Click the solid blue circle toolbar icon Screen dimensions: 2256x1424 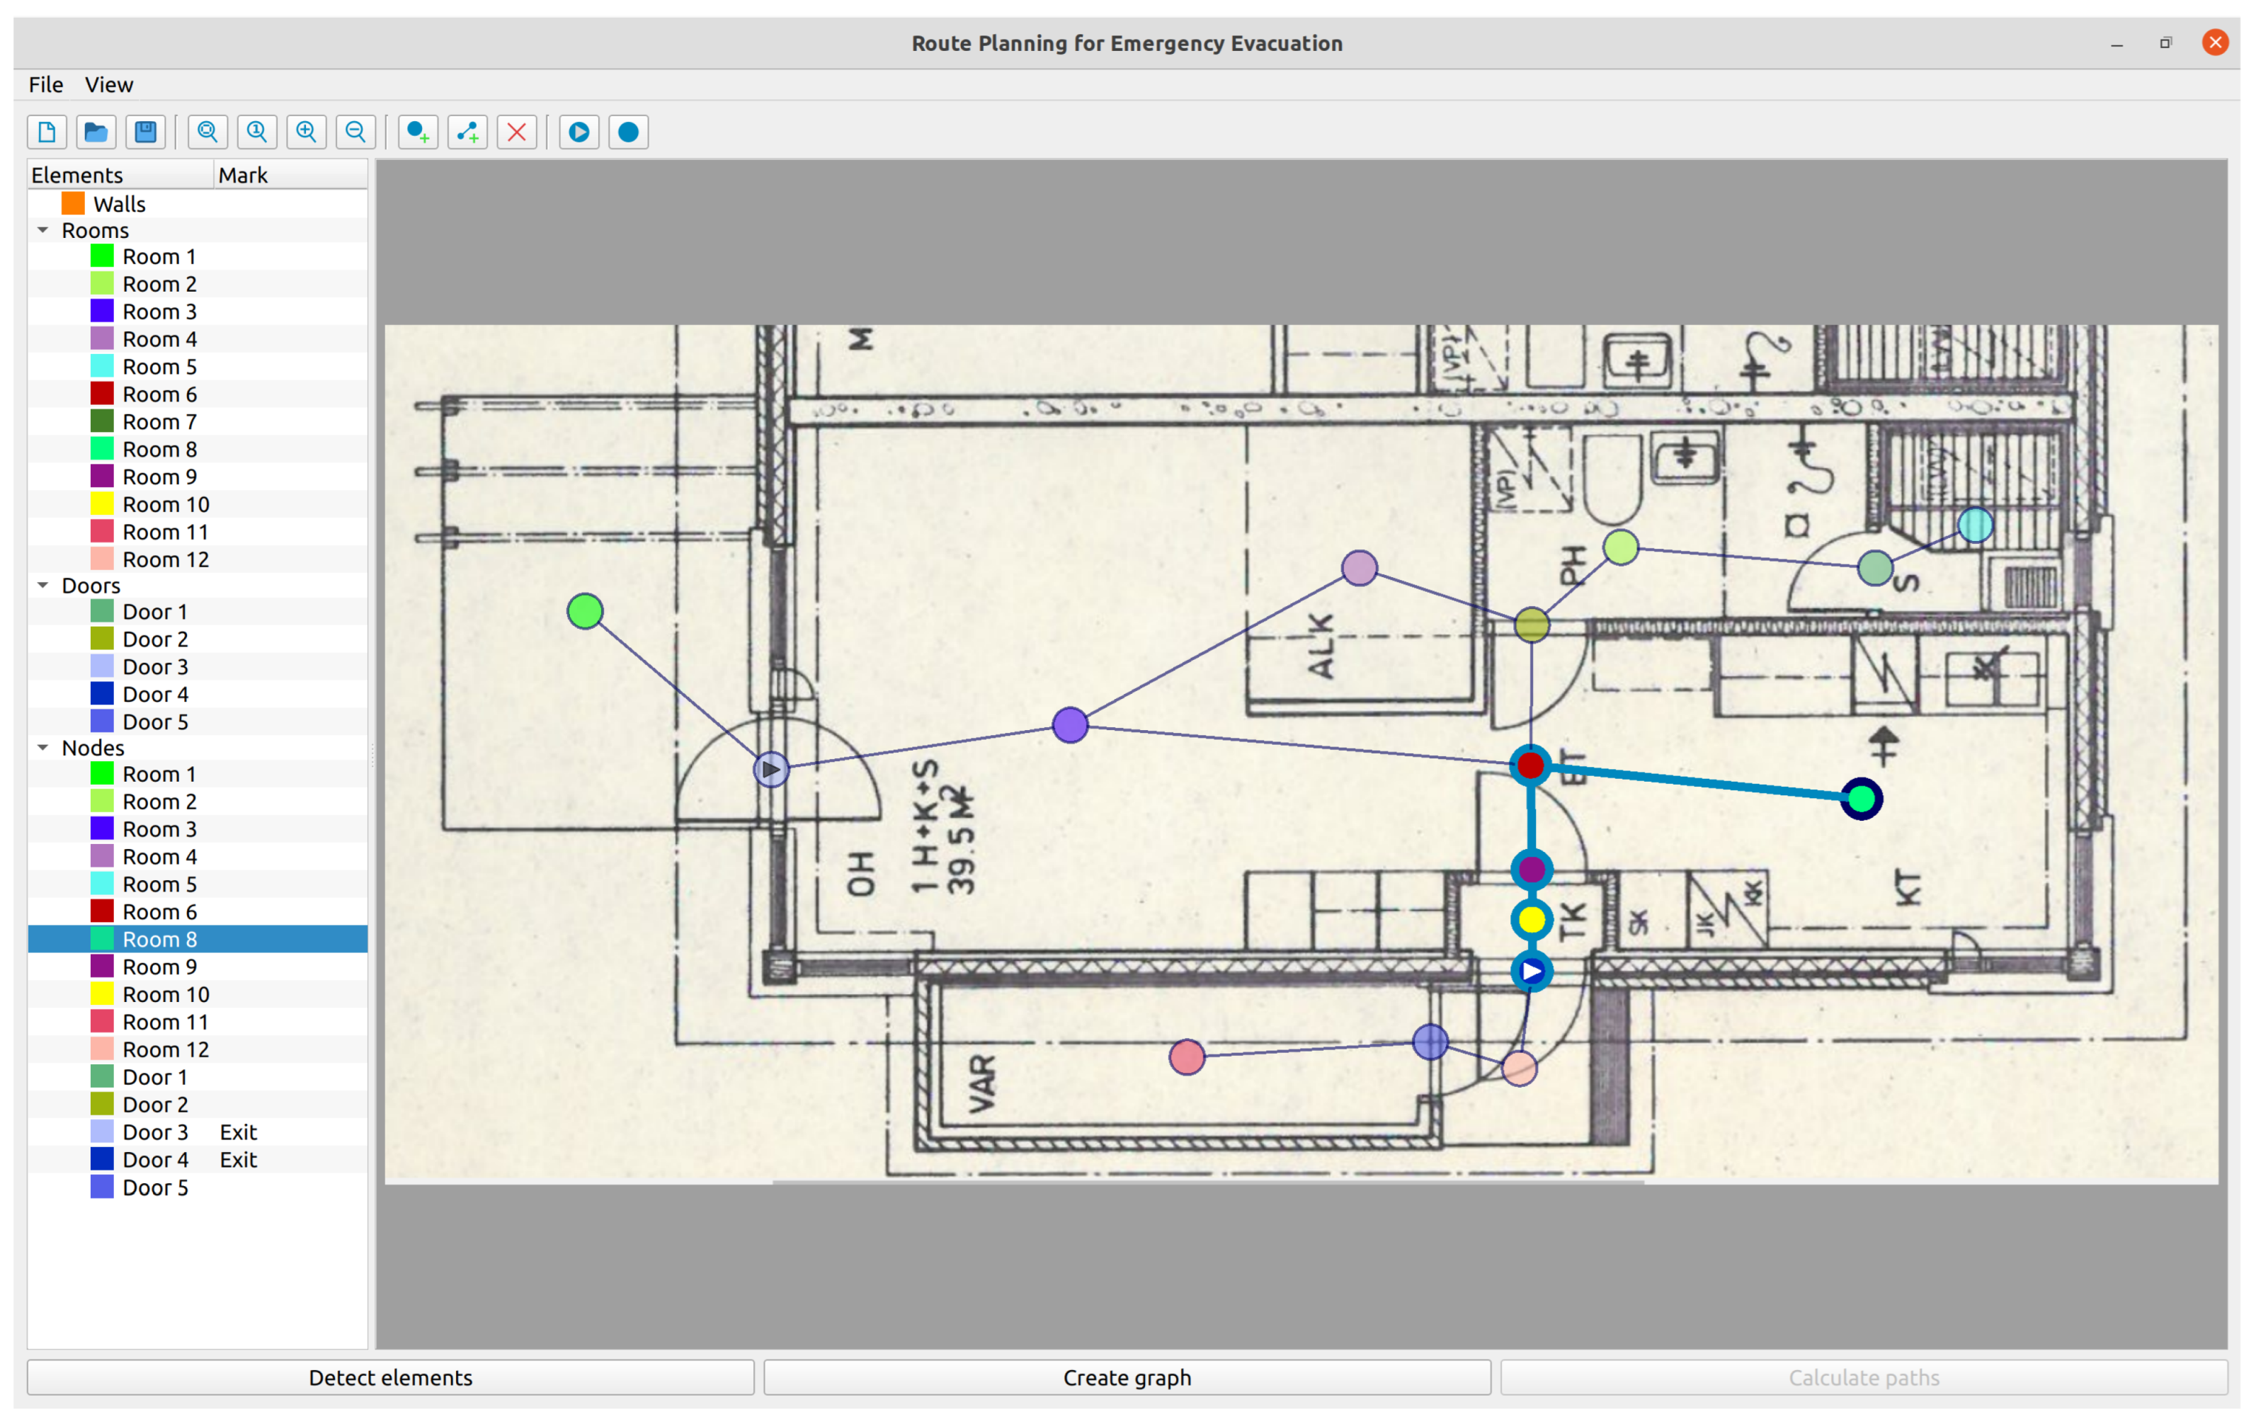629,132
